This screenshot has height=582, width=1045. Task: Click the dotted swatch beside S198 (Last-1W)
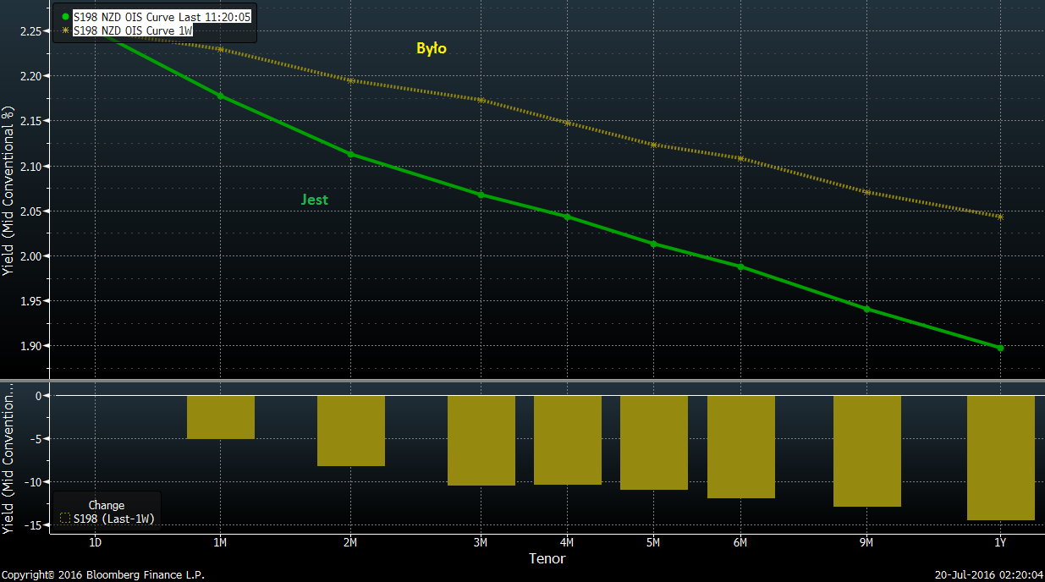(x=65, y=519)
